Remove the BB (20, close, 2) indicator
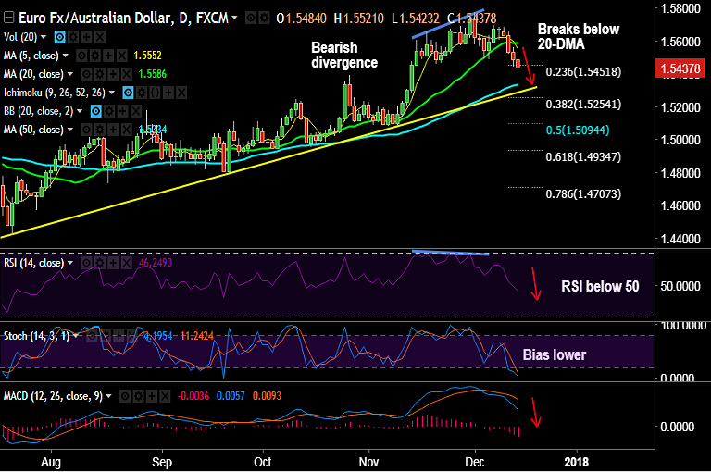 [136, 111]
